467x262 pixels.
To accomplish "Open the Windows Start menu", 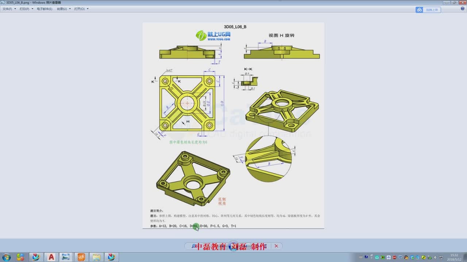I will pos(6,257).
